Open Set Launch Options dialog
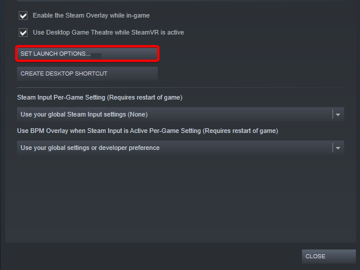Image resolution: width=360 pixels, height=270 pixels. pyautogui.click(x=87, y=54)
